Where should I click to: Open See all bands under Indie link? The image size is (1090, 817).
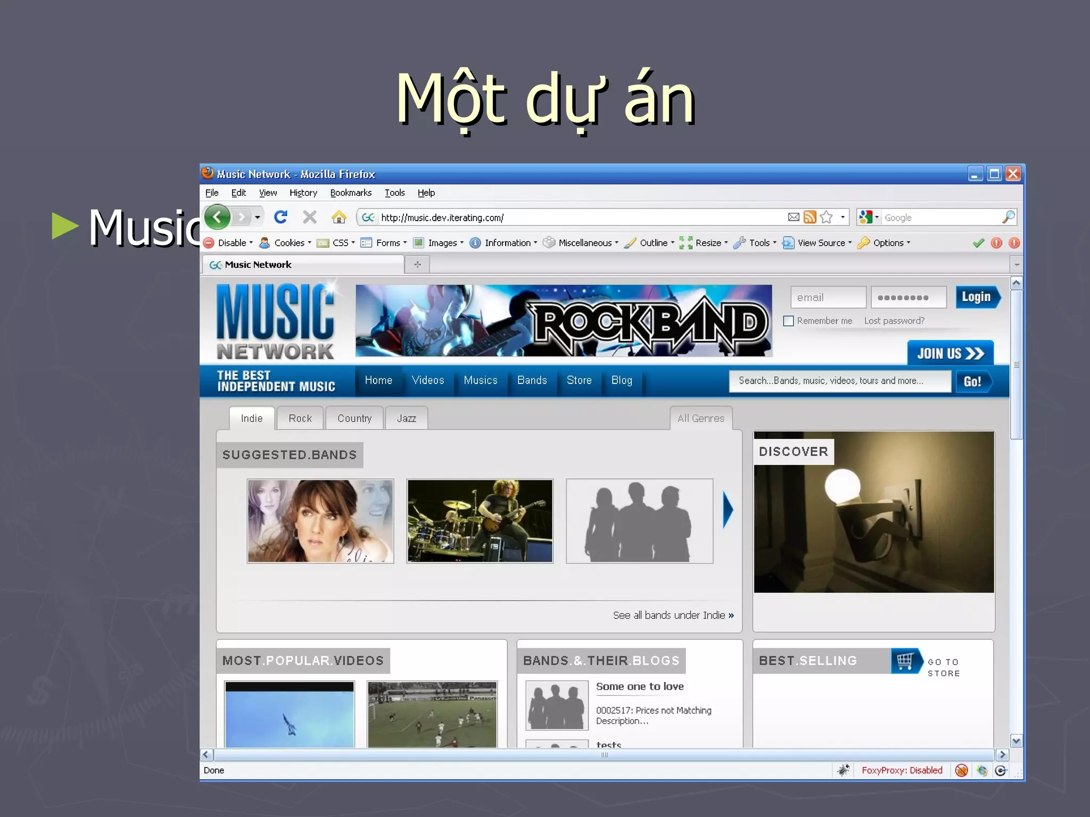point(673,615)
